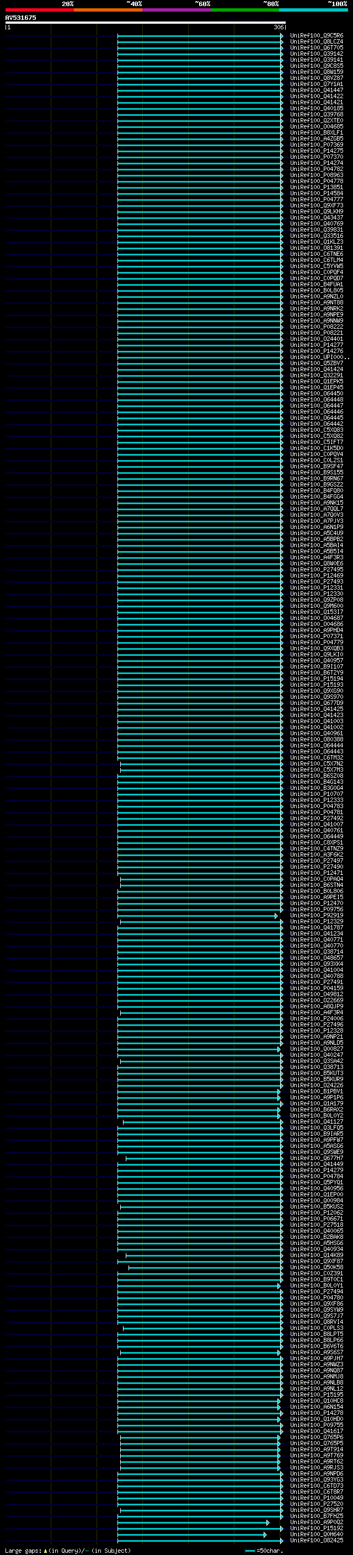This screenshot has width=353, height=1555.
Task: Click hit label UniRef100_C8XPS1
Action: pyautogui.click(x=317, y=843)
